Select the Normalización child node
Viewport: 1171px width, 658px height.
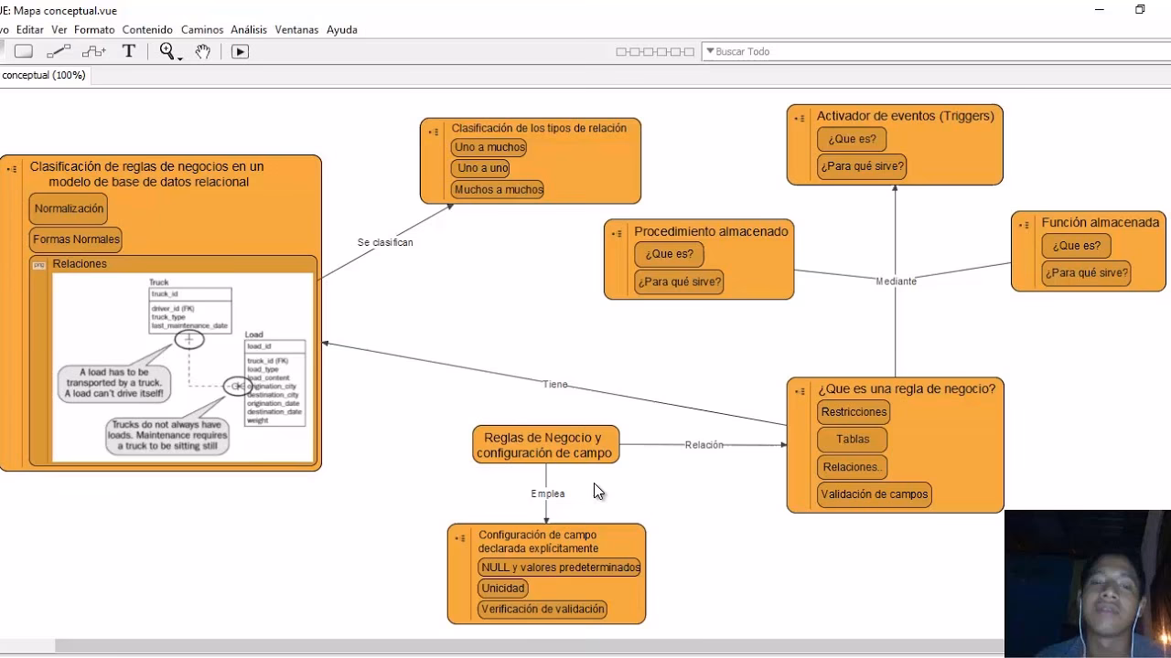[69, 208]
